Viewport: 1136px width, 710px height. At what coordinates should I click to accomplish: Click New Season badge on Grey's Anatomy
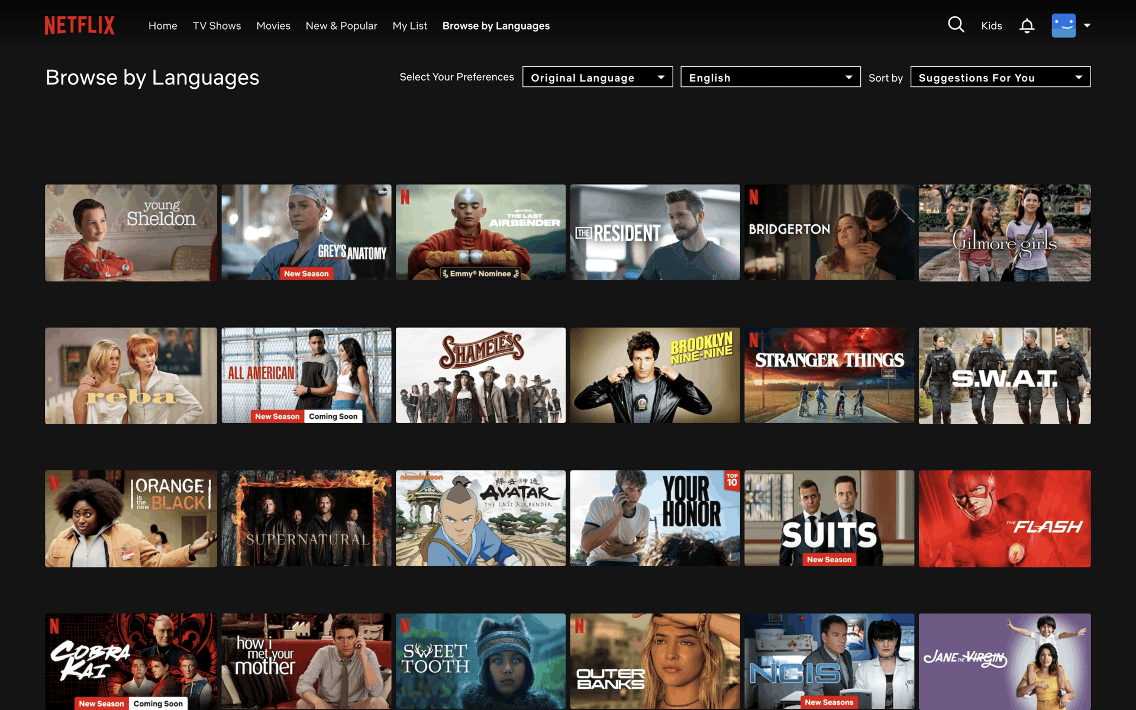[306, 273]
